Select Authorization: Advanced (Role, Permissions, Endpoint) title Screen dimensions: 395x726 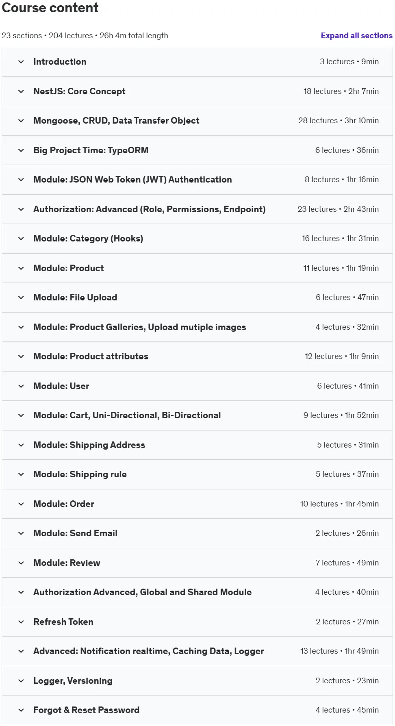coord(149,209)
